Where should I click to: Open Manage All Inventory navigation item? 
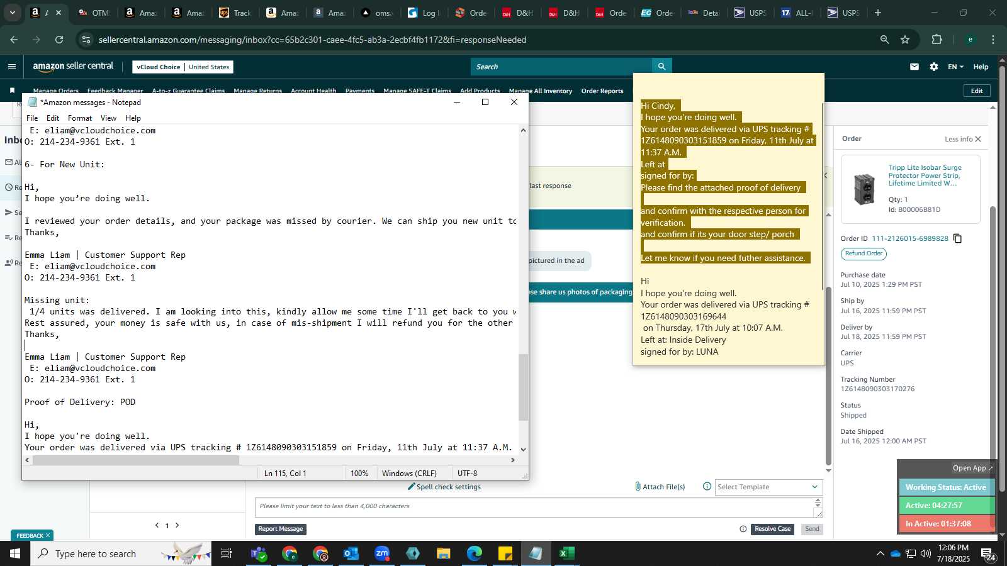point(541,91)
